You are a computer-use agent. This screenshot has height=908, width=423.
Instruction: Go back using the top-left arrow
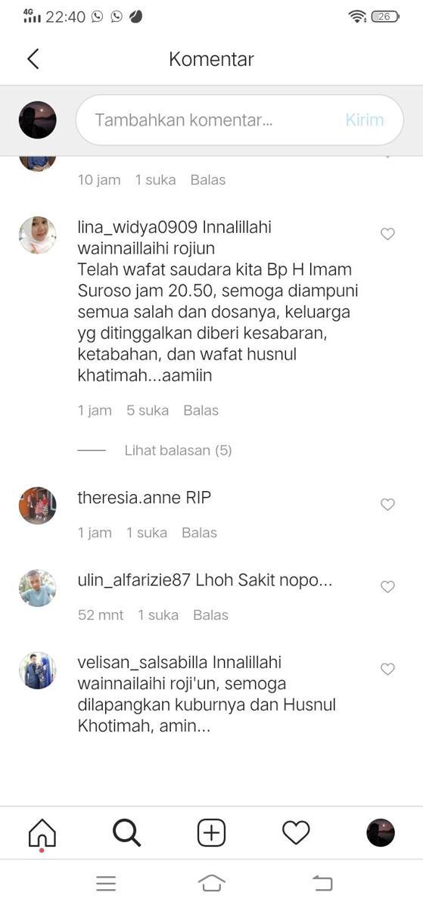(33, 59)
